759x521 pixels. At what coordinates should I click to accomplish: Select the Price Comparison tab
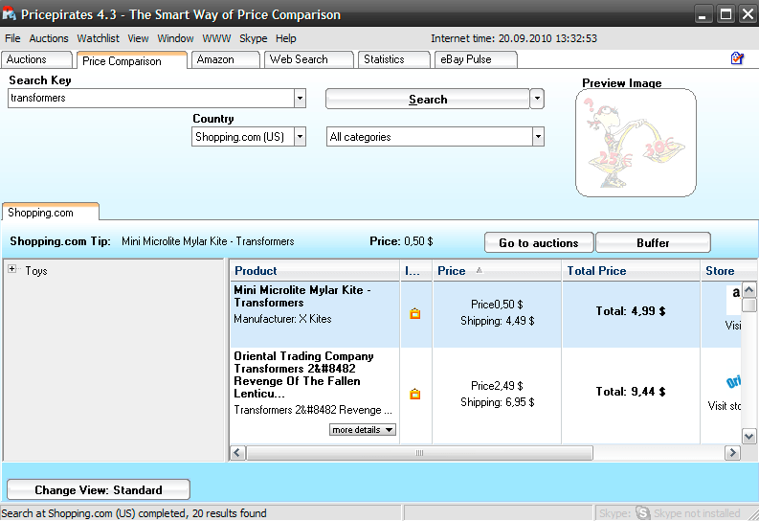132,60
